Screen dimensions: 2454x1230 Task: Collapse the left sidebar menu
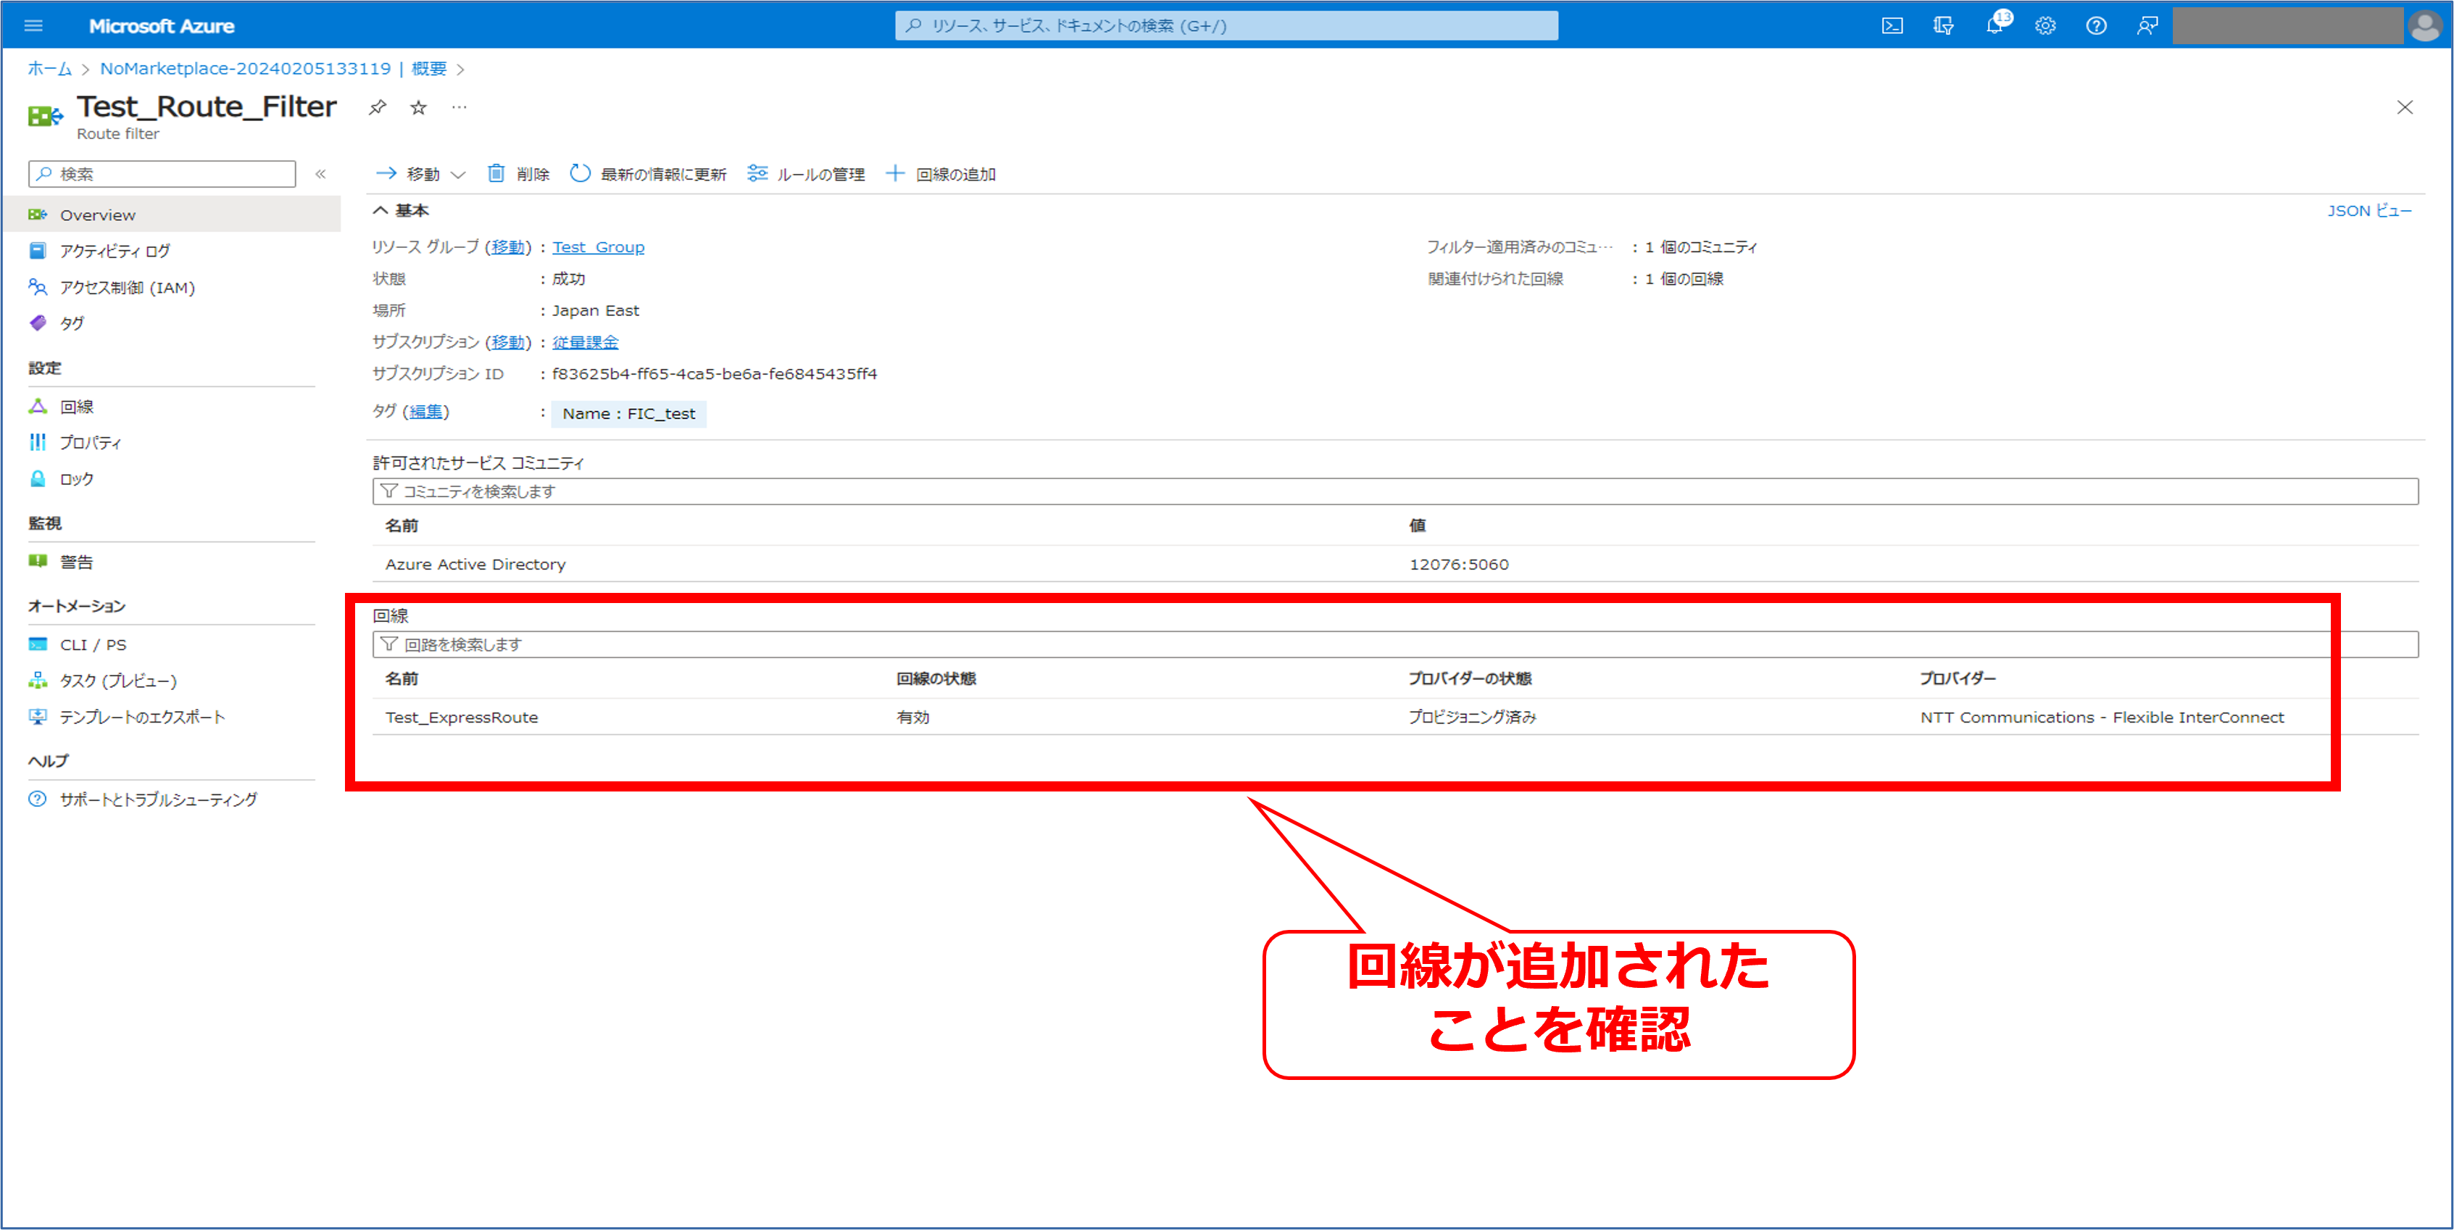click(321, 173)
